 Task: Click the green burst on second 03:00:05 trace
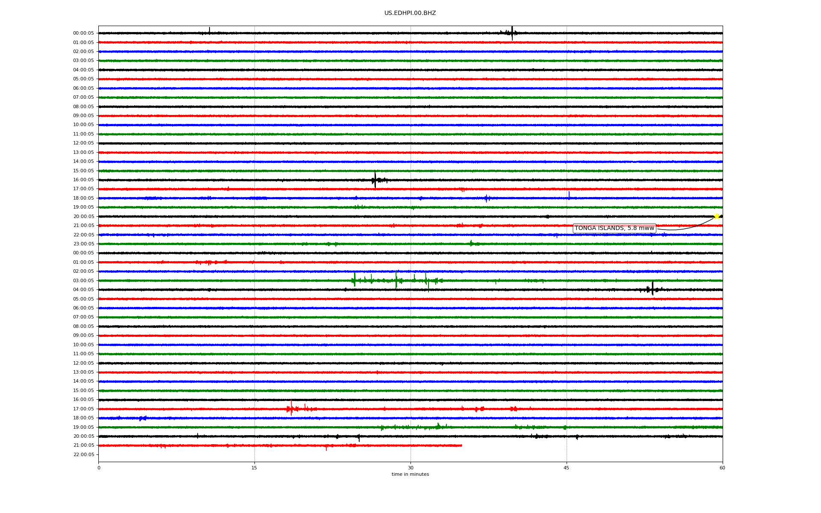[396, 280]
